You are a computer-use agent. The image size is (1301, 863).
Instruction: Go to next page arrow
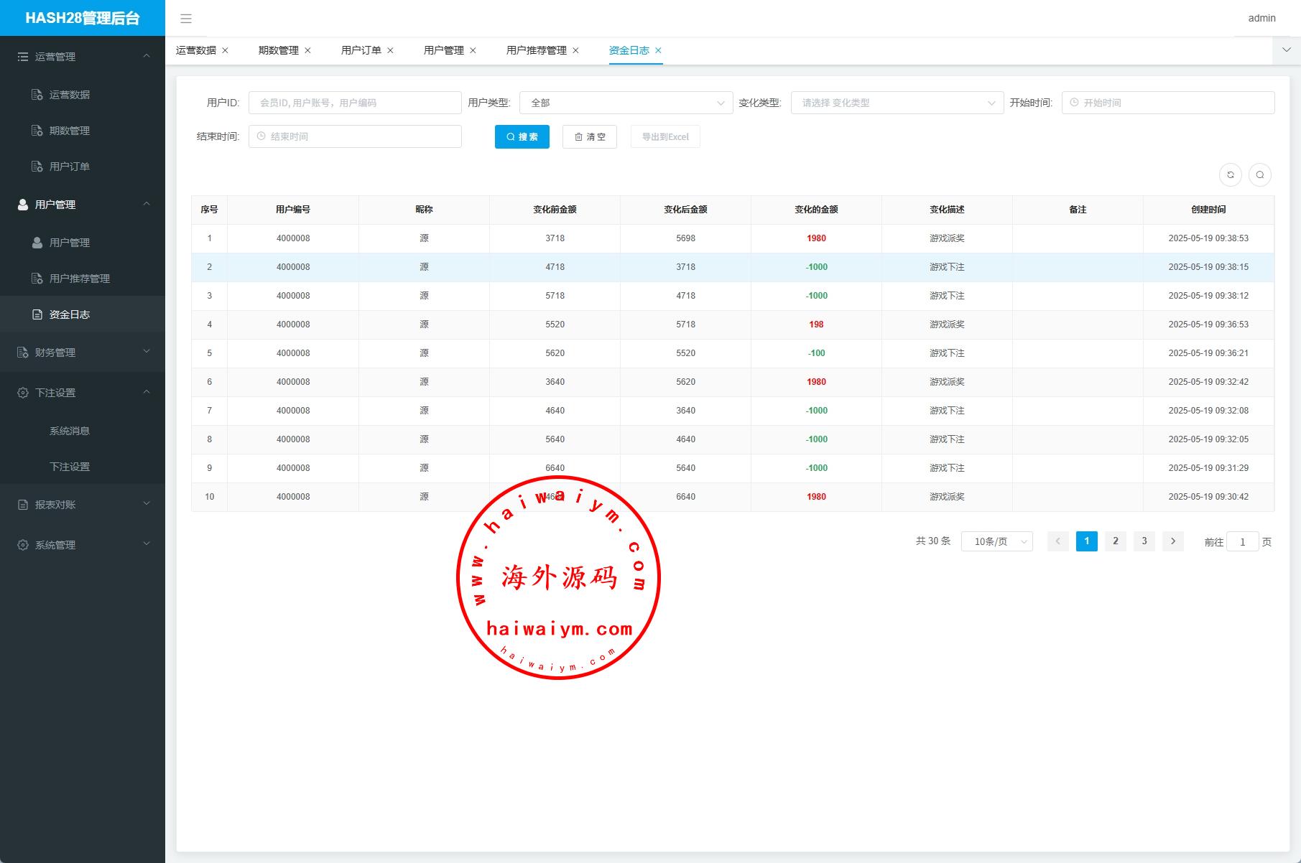[1173, 541]
